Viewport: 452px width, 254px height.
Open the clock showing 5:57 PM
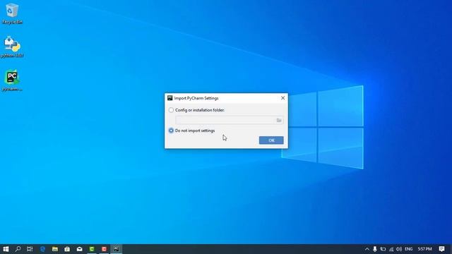coord(425,249)
